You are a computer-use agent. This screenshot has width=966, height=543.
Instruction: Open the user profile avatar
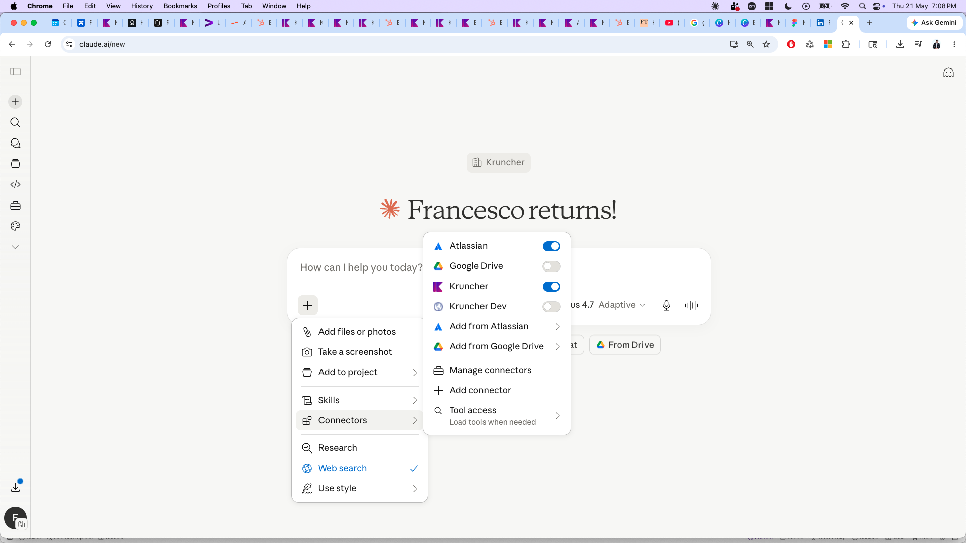[x=15, y=518]
